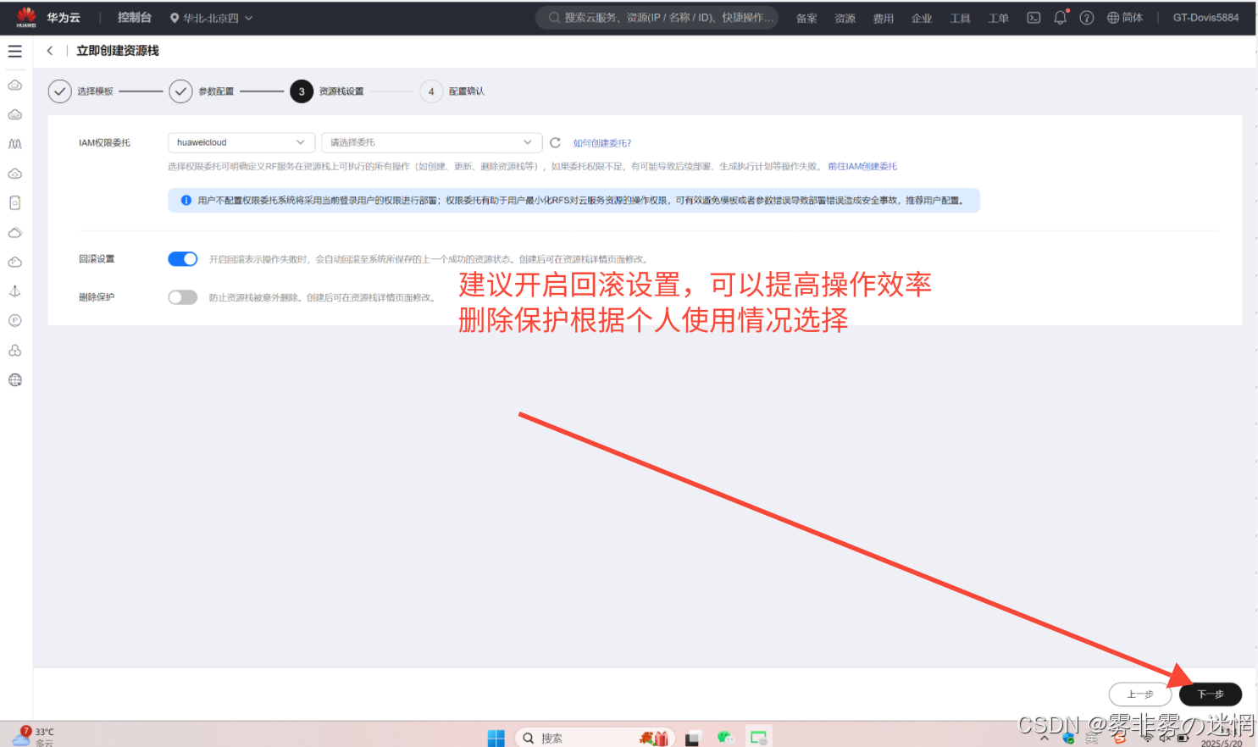Click the step 4 配置确认 indicator
This screenshot has width=1258, height=747.
pyautogui.click(x=431, y=91)
